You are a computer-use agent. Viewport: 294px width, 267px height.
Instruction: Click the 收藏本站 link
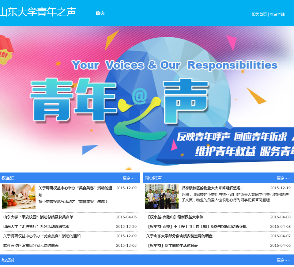coord(277,14)
